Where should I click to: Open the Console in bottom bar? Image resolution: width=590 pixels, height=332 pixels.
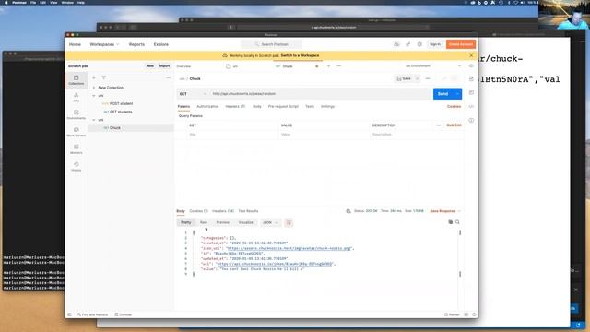(124, 314)
